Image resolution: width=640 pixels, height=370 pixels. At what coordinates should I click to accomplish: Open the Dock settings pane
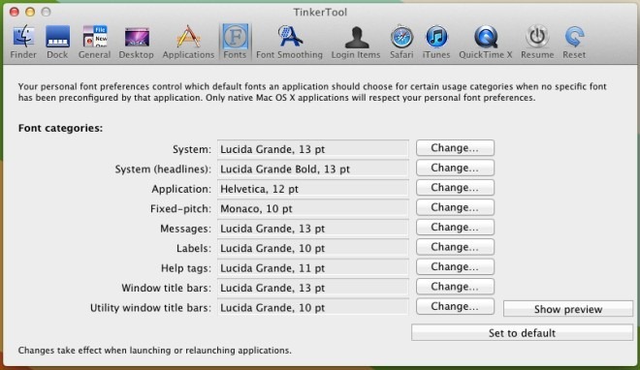[x=57, y=42]
